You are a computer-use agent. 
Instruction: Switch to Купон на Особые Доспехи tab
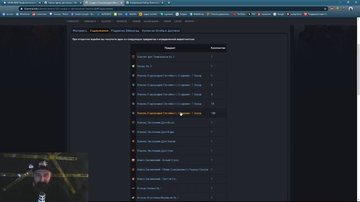(x=161, y=30)
